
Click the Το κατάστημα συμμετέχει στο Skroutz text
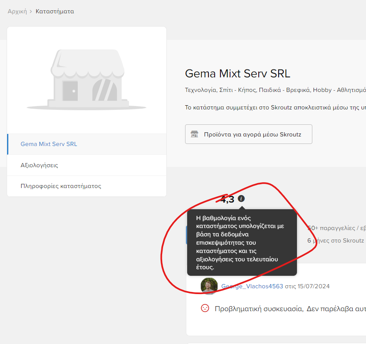pyautogui.click(x=275, y=108)
